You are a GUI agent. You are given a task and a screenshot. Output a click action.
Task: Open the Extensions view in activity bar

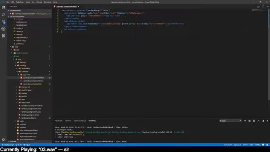3,36
